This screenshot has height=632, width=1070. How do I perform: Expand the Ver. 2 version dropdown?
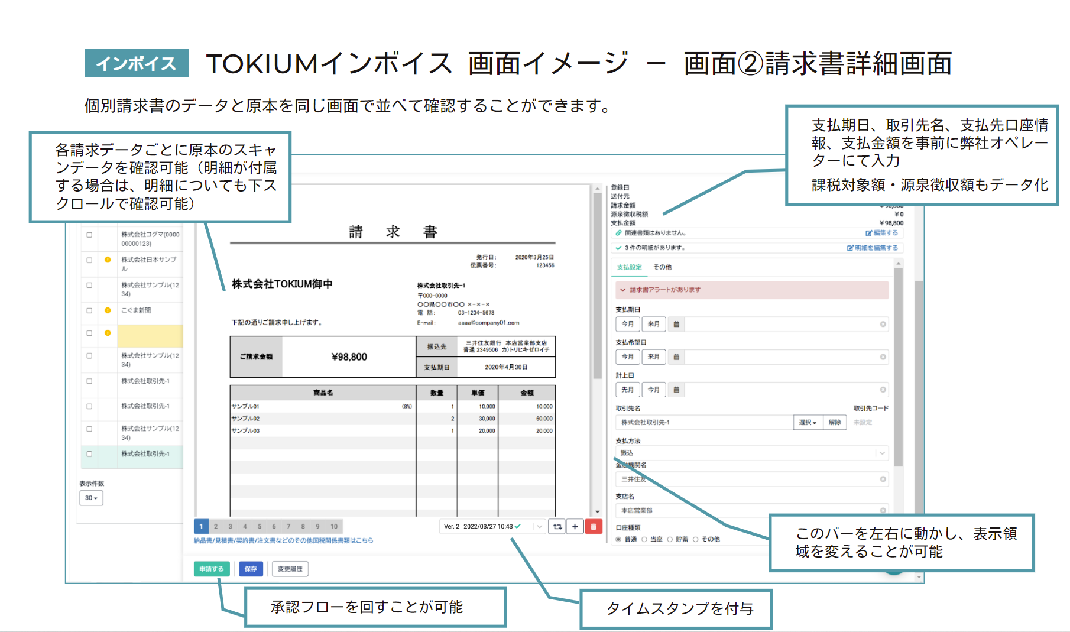(x=539, y=526)
